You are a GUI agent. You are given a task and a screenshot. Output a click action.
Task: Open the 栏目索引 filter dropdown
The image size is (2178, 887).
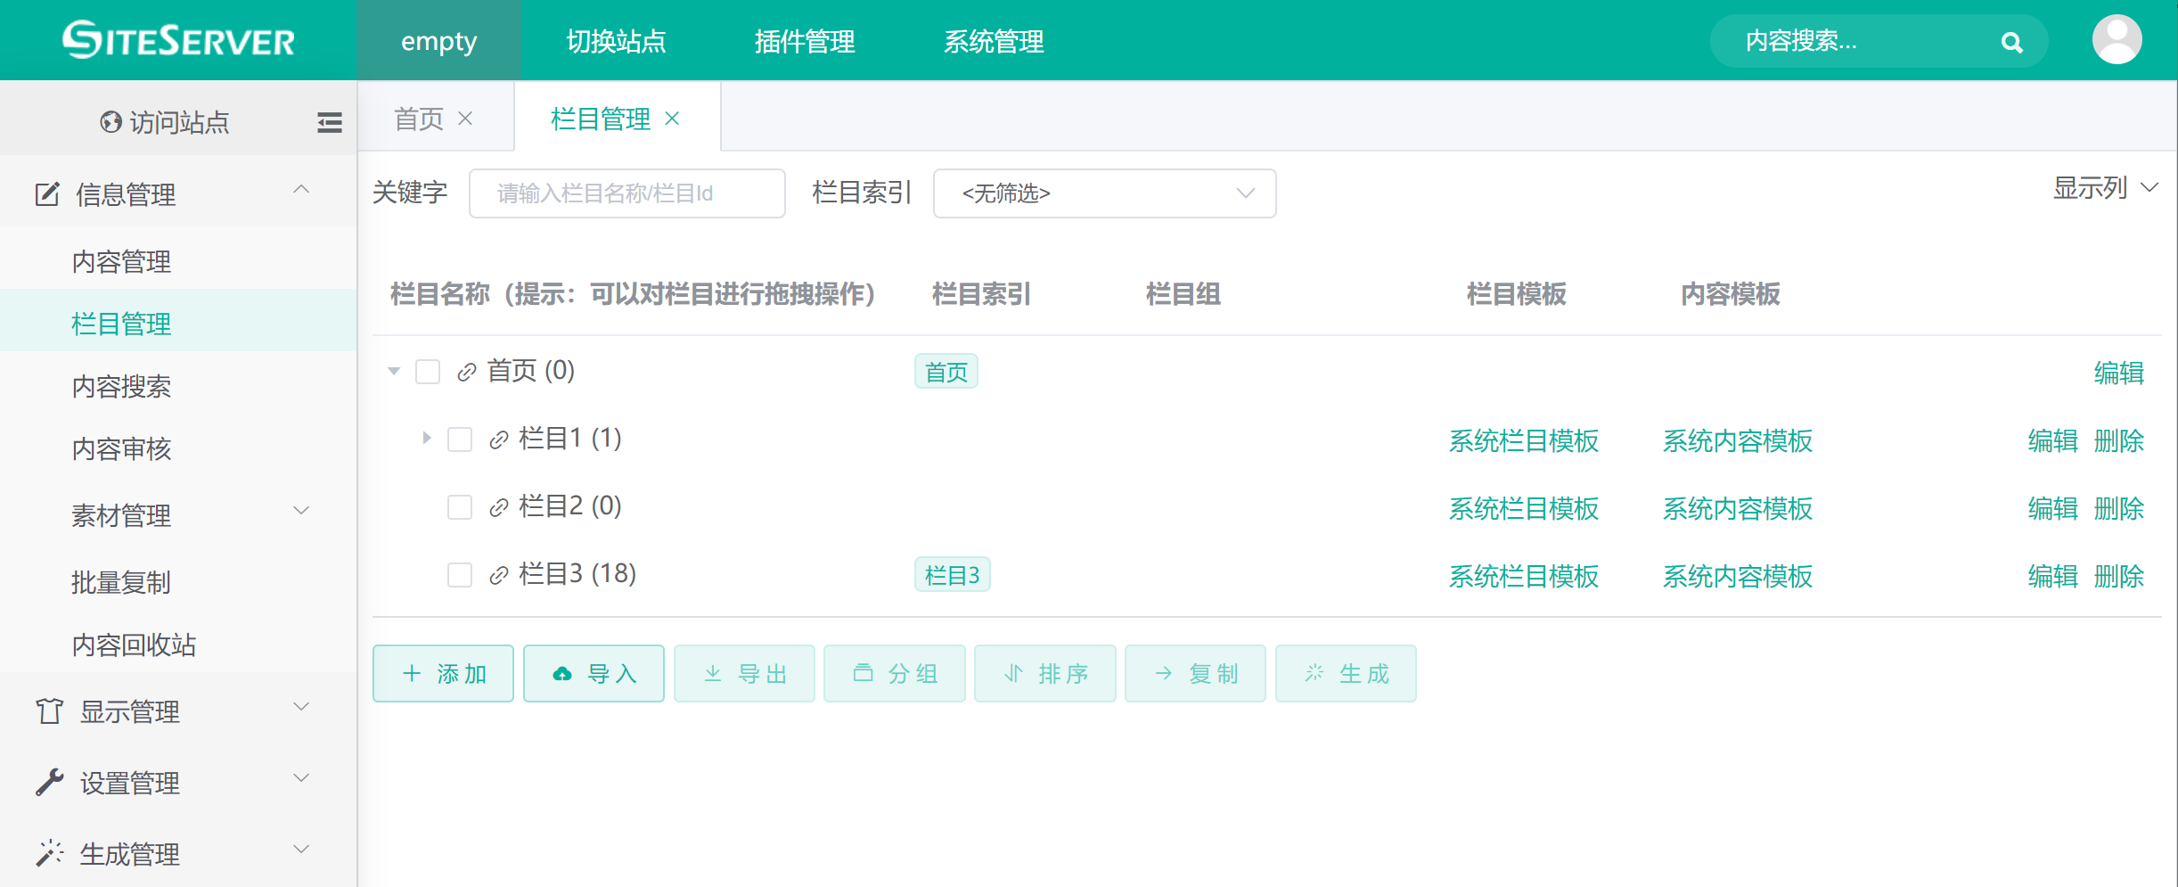click(1104, 193)
